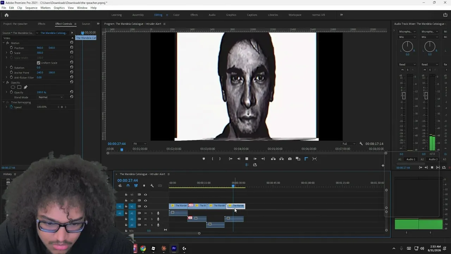Open Premiere Pro from the taskbar
The width and height of the screenshot is (451, 254).
[174, 248]
